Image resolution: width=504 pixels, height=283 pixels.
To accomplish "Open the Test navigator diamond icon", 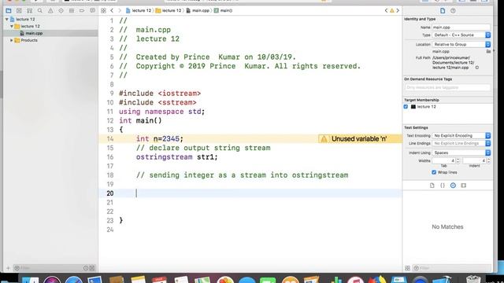I will tap(61, 10).
